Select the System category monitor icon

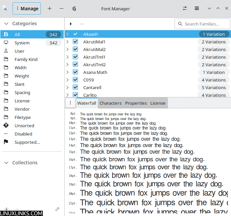click(x=6, y=43)
